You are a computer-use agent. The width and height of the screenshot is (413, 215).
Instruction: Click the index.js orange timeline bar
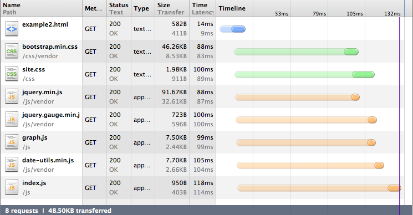click(319, 188)
